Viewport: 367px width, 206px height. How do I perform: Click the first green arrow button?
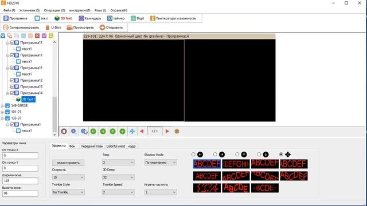point(93,131)
